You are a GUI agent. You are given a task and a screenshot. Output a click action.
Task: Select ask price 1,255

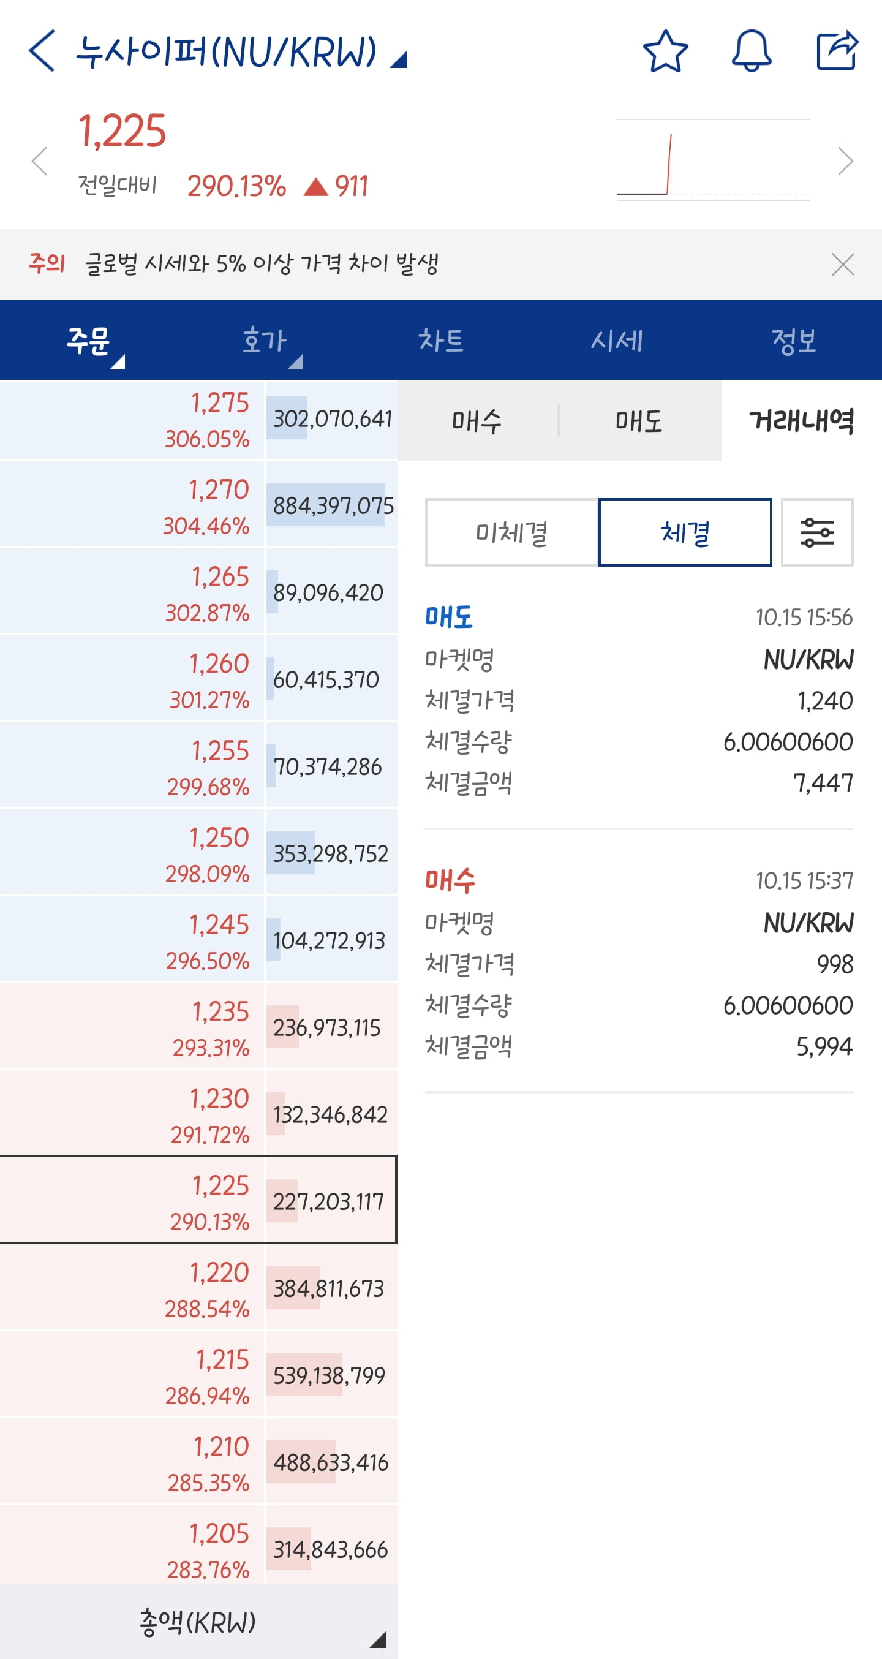coord(132,765)
